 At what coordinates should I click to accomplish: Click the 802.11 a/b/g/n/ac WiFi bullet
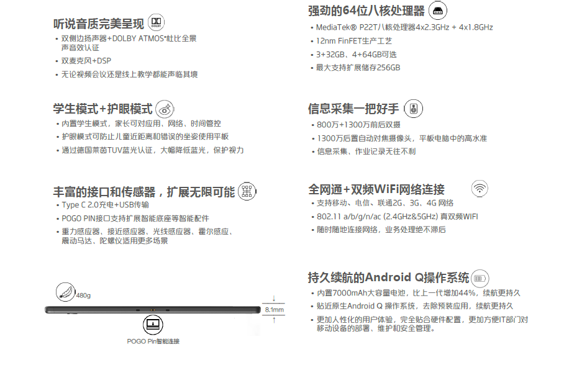click(398, 217)
